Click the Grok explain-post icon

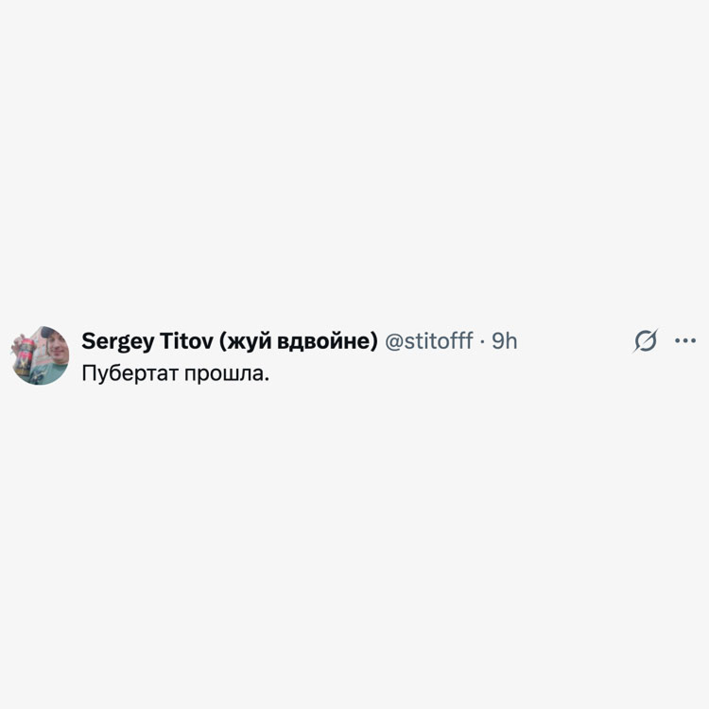(x=646, y=340)
